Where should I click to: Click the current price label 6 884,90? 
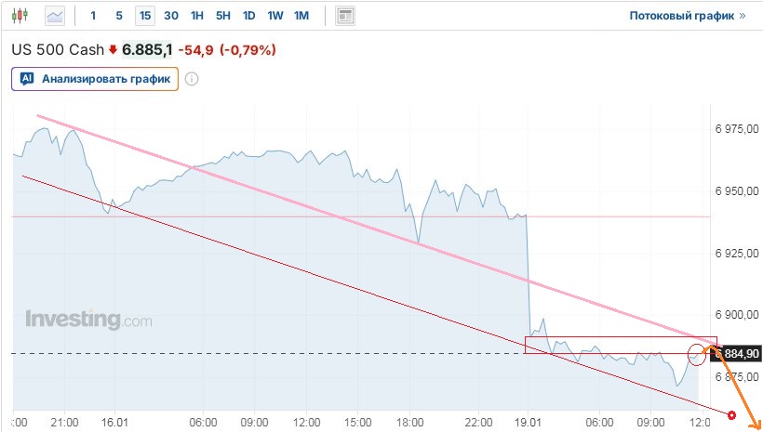(738, 354)
